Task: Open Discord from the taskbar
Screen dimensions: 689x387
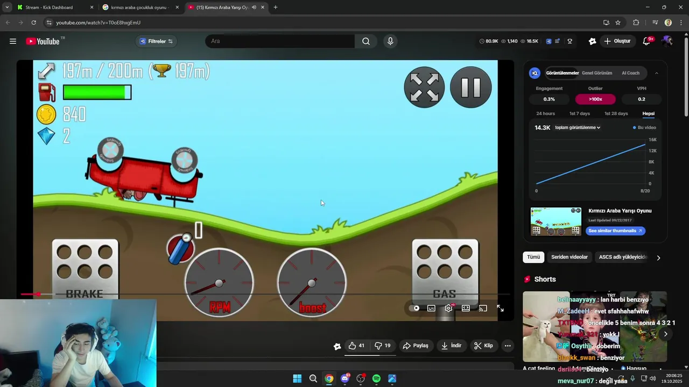Action: tap(344, 378)
